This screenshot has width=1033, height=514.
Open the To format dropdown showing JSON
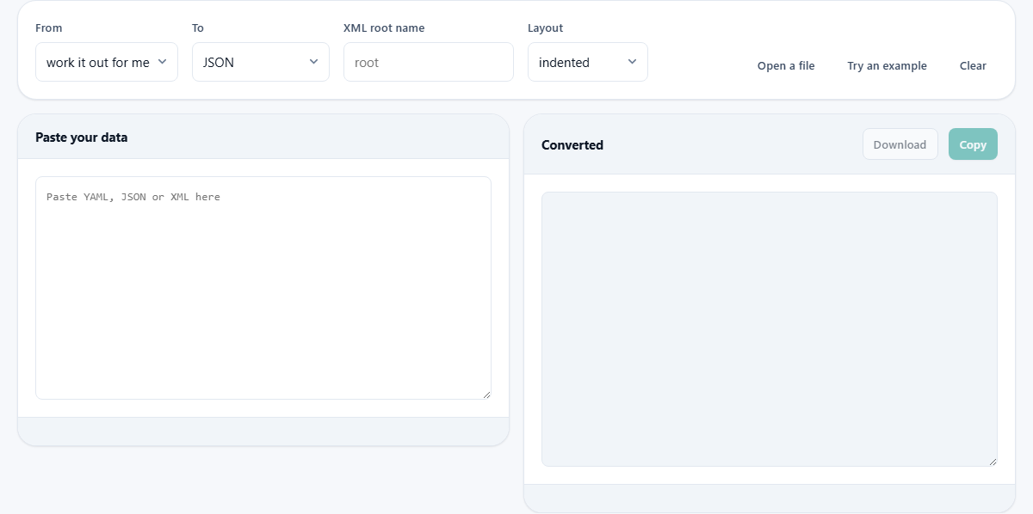261,62
